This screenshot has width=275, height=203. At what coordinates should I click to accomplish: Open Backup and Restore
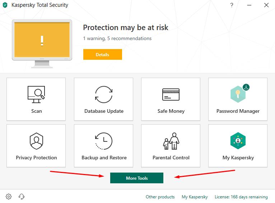103,146
